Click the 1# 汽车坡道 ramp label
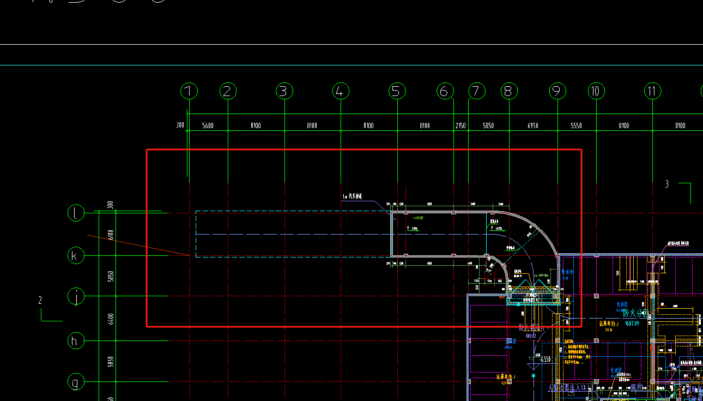Viewport: 703px width, 401px height. click(352, 196)
